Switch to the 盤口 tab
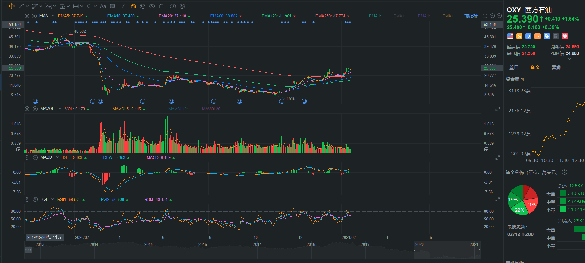585x263 pixels. tap(514, 68)
